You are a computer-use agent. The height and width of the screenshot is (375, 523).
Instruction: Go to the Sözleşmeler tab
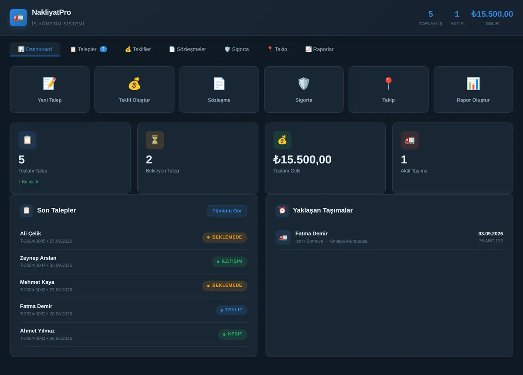[187, 49]
